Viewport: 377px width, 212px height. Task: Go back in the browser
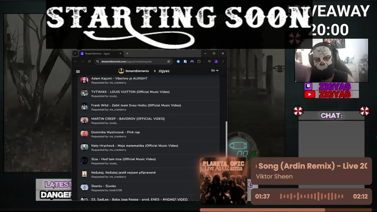coord(76,62)
